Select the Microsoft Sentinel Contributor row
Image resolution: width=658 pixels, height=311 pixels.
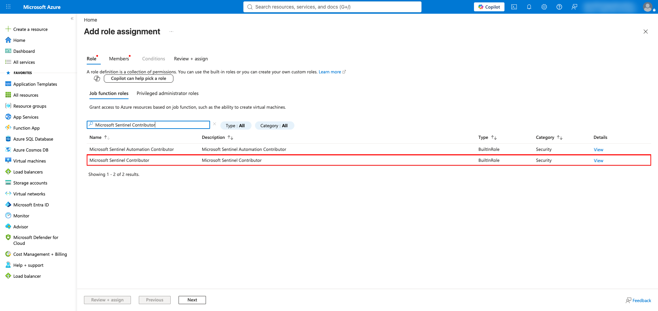[369, 160]
